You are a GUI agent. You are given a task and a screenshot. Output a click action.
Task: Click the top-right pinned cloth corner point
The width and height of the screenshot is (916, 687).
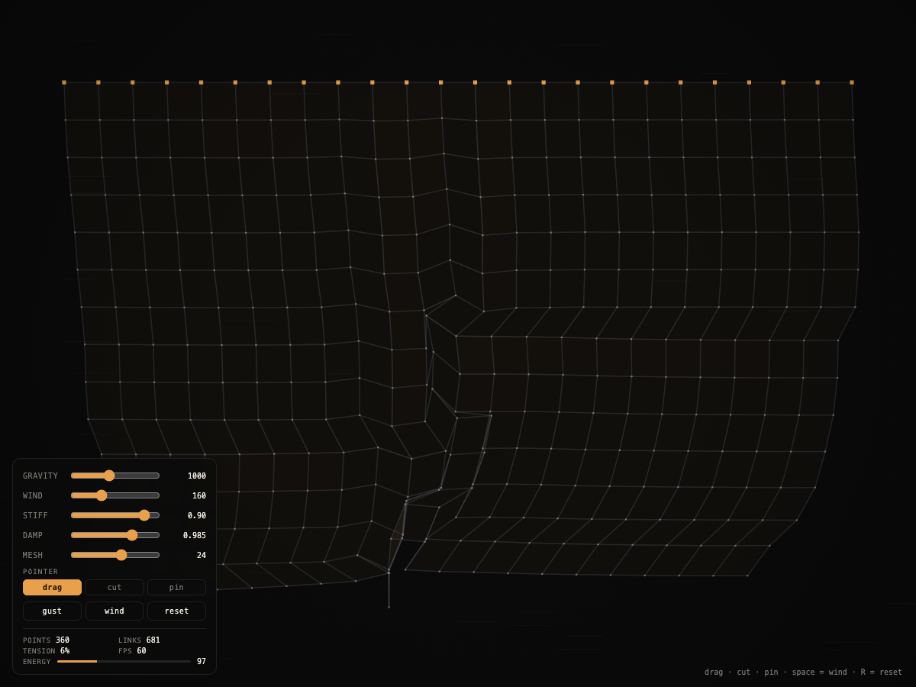(852, 82)
